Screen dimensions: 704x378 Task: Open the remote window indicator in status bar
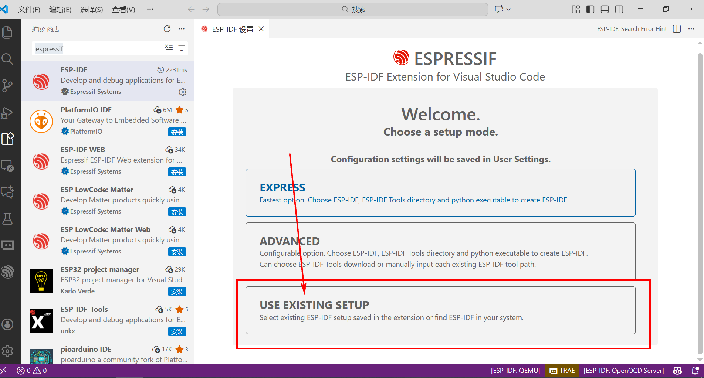click(x=4, y=370)
